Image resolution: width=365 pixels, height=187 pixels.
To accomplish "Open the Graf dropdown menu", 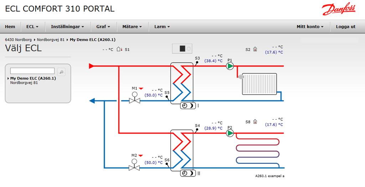I will click(103, 27).
